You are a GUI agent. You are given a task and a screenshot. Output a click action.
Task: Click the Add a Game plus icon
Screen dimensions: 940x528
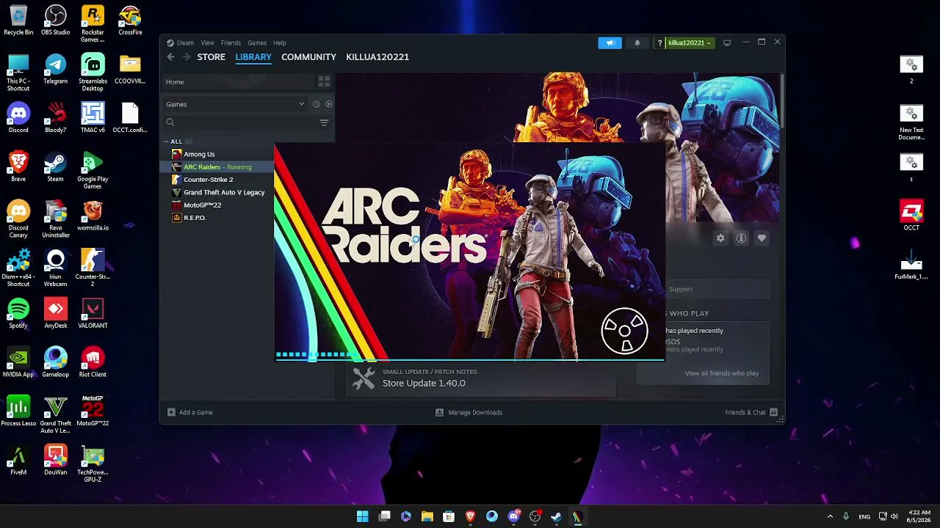(171, 412)
